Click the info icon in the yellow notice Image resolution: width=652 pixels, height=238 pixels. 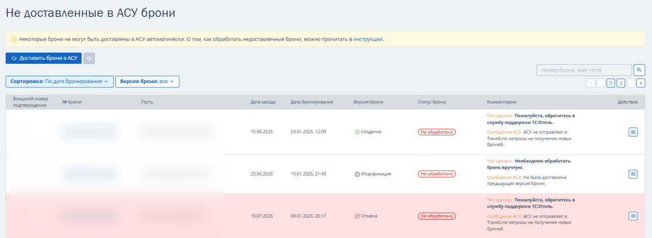click(14, 40)
